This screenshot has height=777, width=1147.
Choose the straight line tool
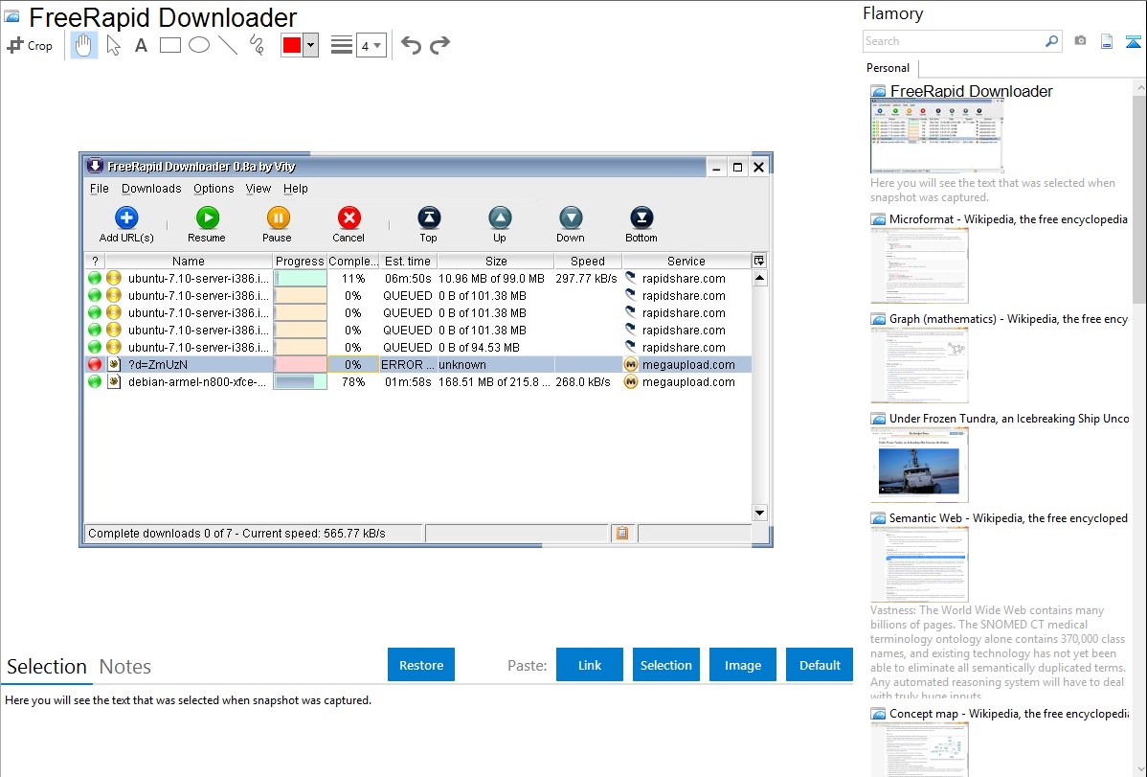228,45
